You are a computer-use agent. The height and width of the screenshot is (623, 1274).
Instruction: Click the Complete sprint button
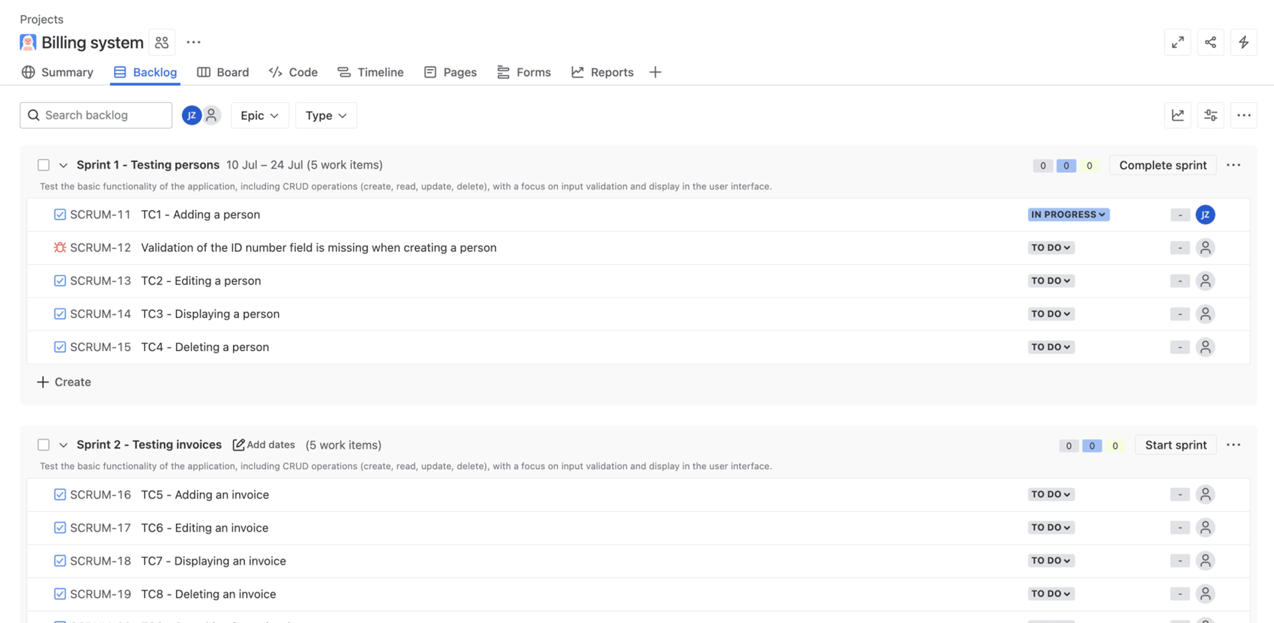click(1163, 165)
